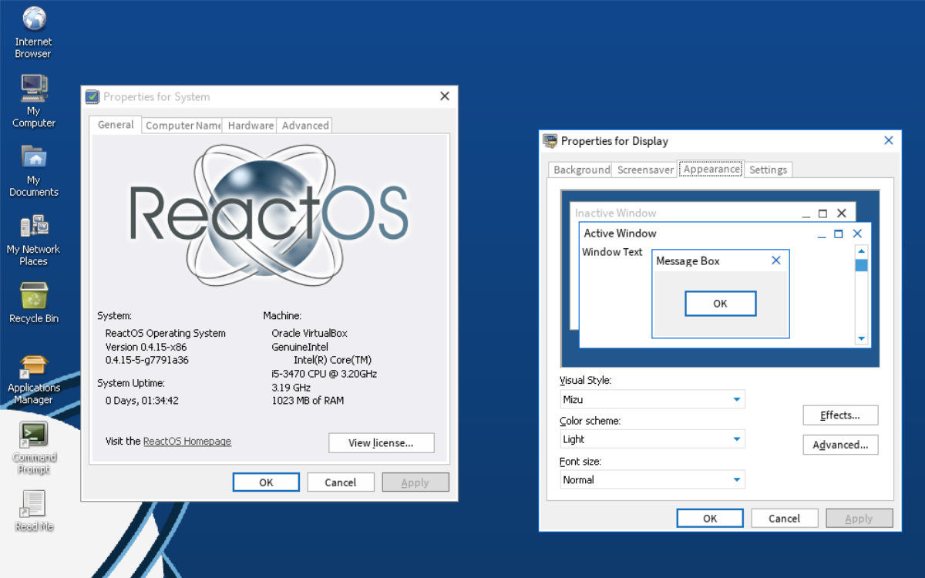The width and height of the screenshot is (925, 578).
Task: Open the Advanced tab in System properties
Action: (305, 125)
